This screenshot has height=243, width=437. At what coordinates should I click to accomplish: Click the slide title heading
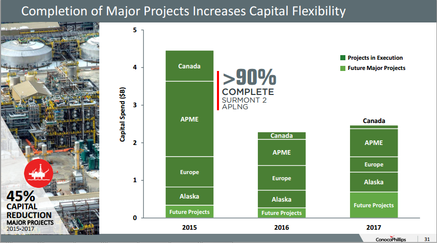coord(183,11)
